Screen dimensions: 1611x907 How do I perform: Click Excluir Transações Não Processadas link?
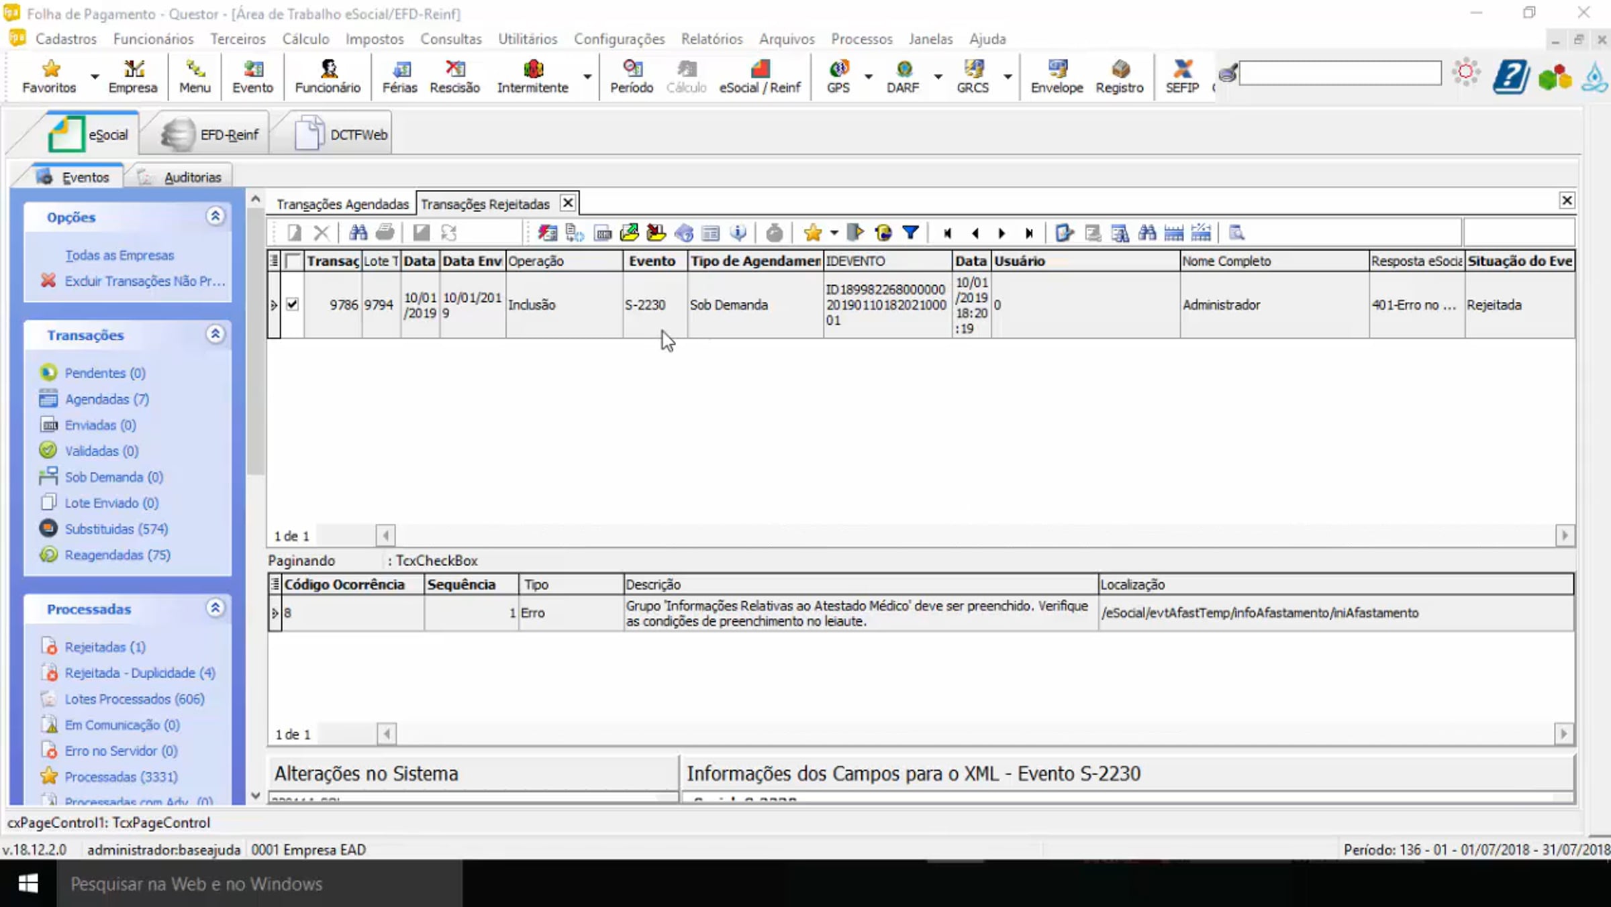pos(144,281)
